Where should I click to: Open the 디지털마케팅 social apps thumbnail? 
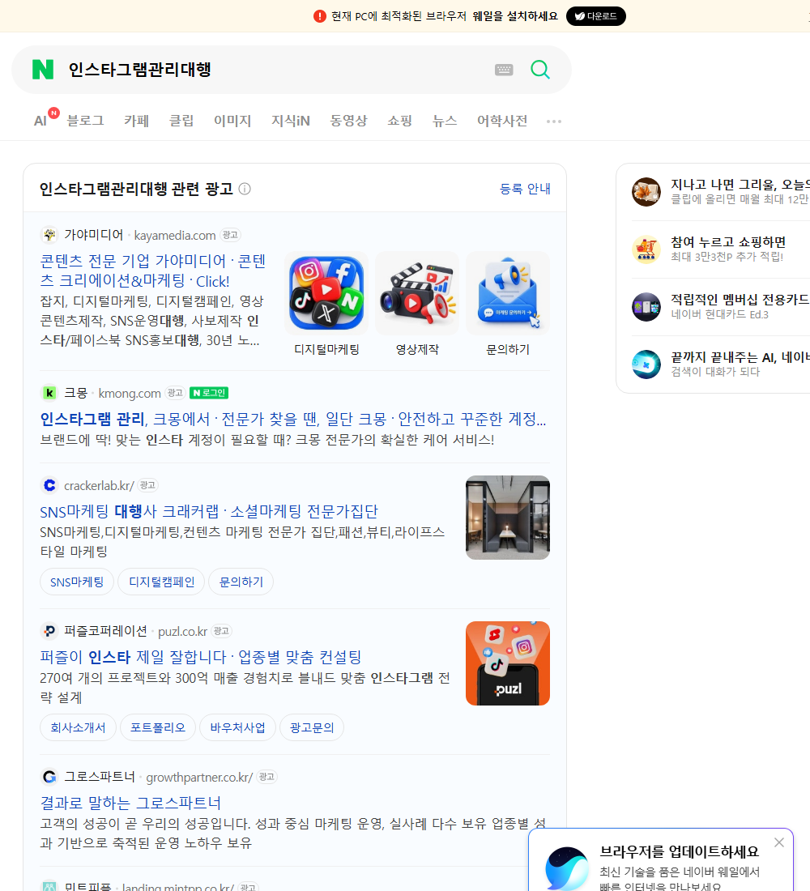point(326,293)
